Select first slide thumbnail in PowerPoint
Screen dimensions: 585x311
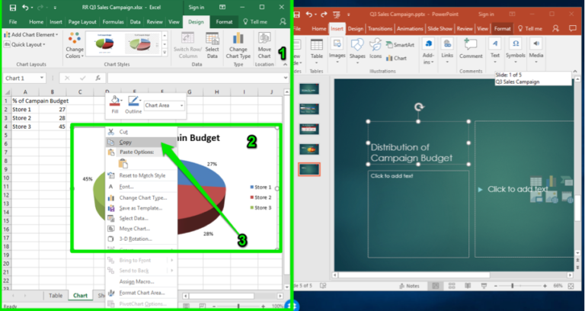click(309, 89)
